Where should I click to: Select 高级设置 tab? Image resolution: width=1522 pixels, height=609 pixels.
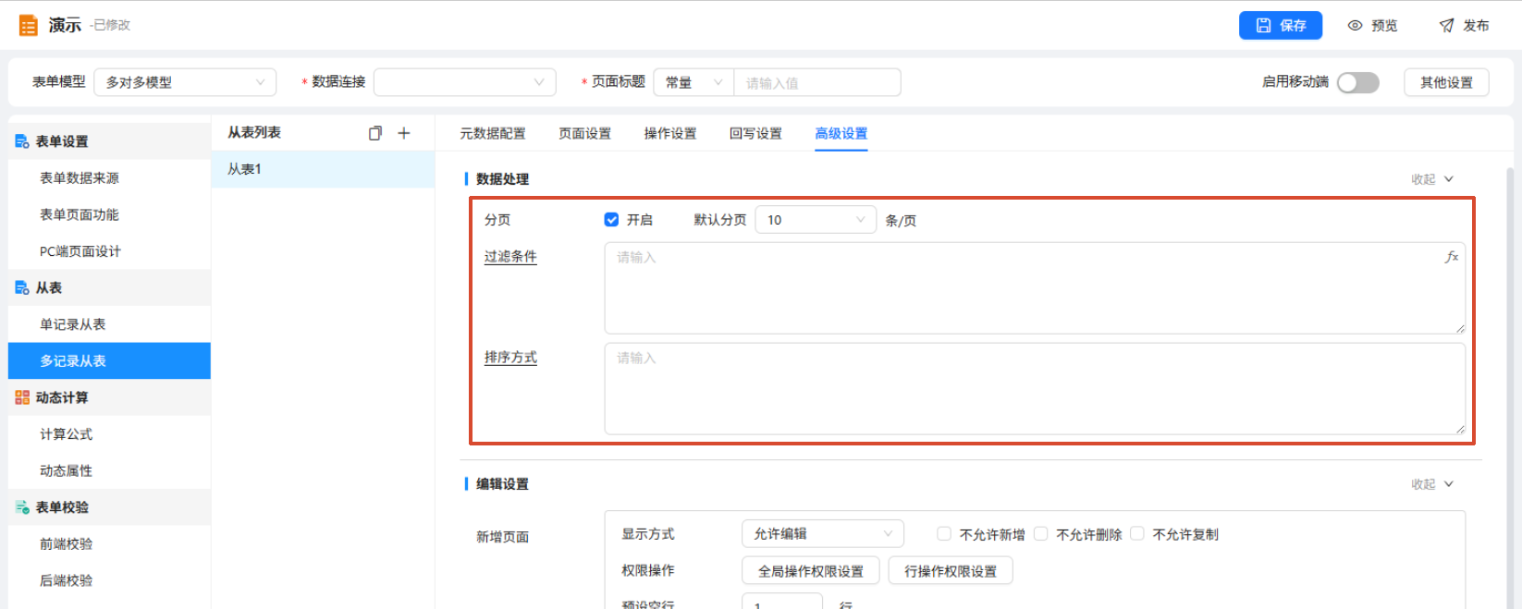point(841,134)
